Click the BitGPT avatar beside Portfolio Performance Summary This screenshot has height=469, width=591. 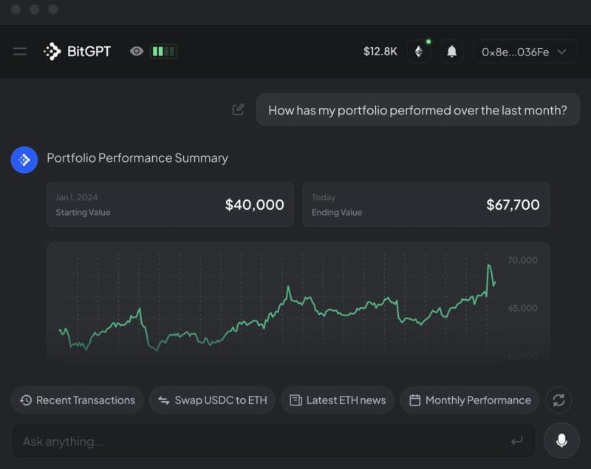(x=24, y=160)
